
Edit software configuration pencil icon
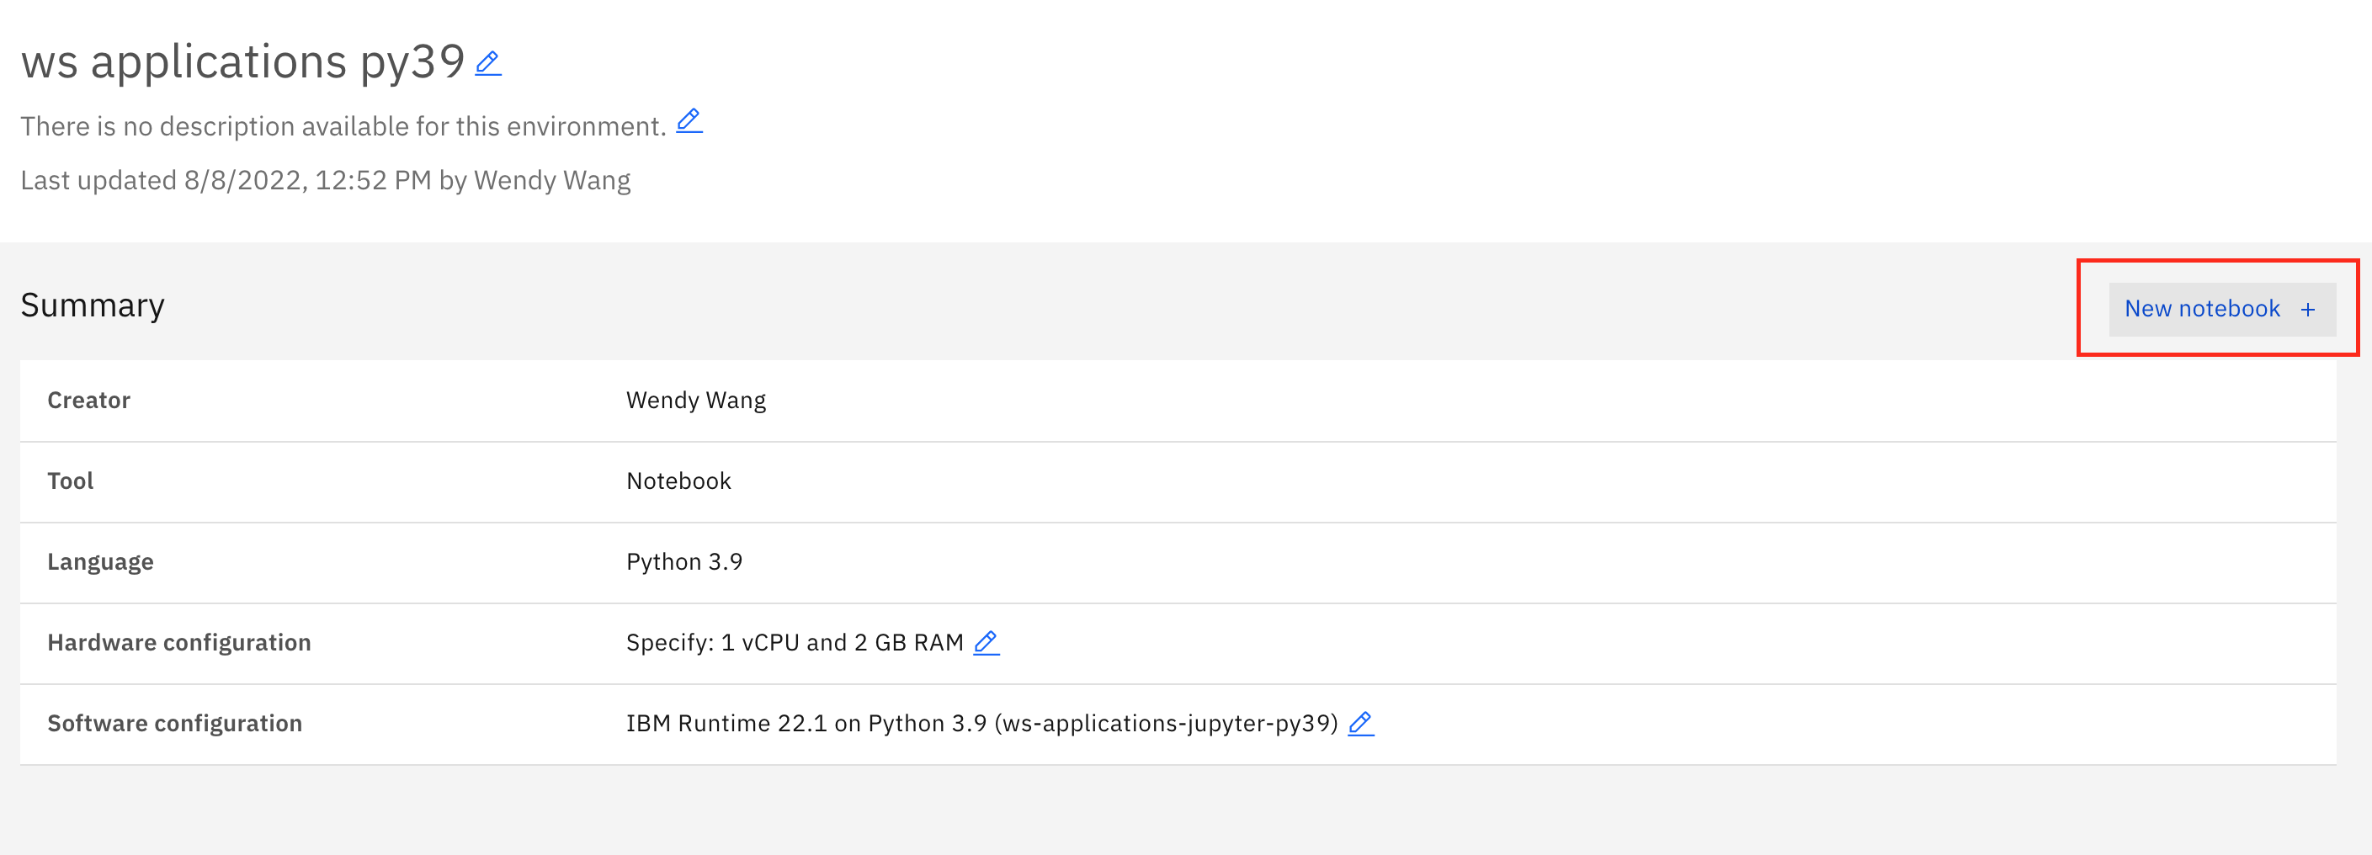[1361, 724]
